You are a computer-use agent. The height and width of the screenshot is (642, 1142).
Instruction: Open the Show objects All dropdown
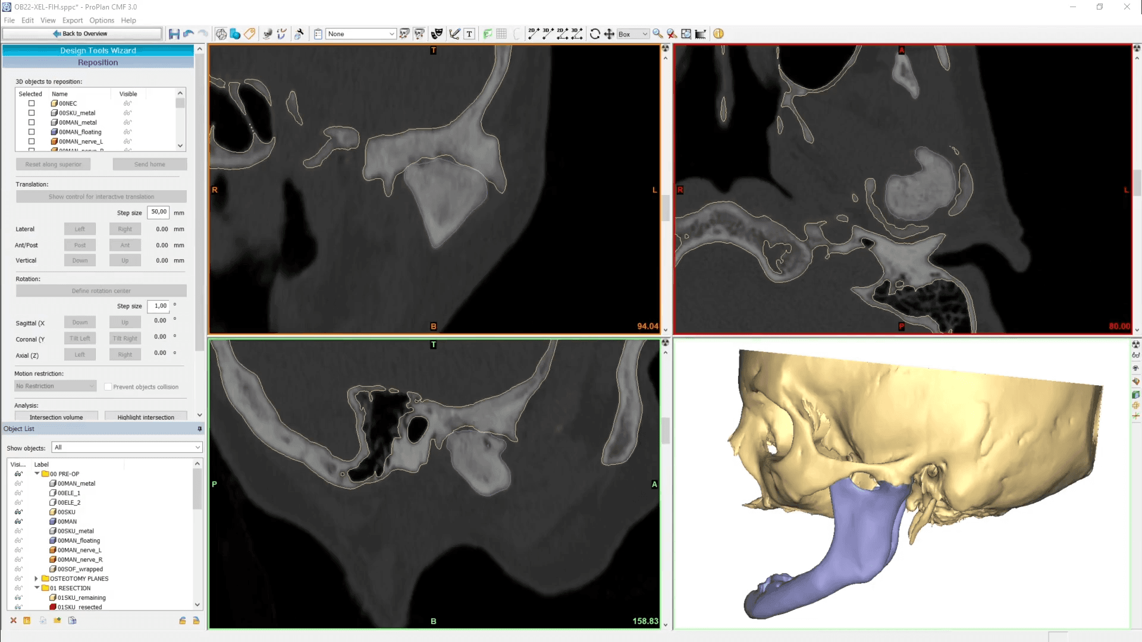coord(127,448)
